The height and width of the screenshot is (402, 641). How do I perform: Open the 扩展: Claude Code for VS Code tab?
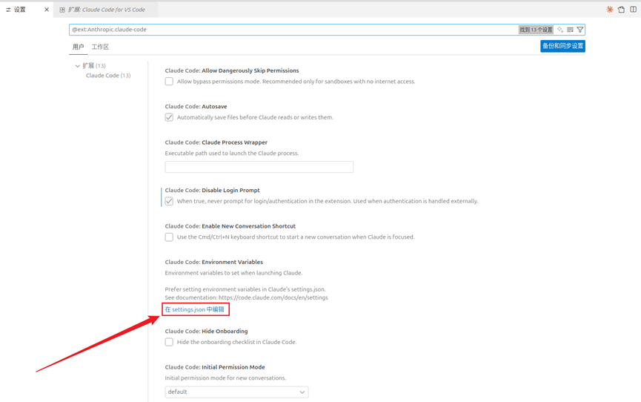[x=106, y=10]
